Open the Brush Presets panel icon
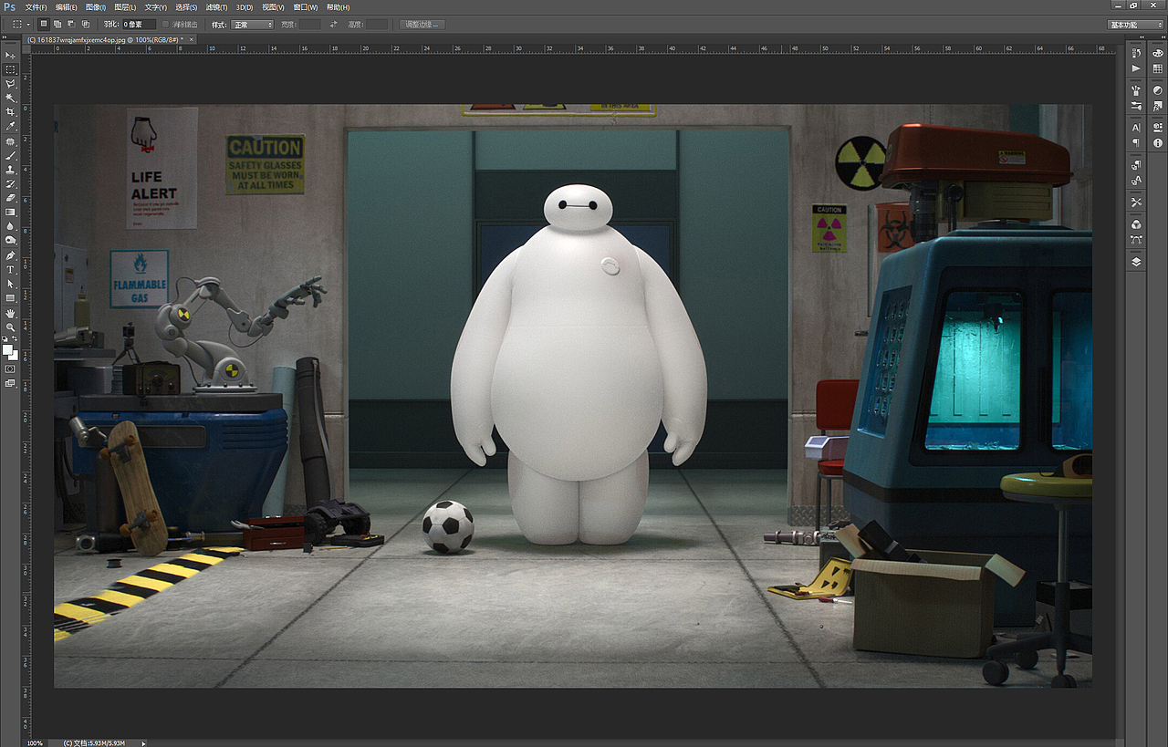The image size is (1168, 747). coord(1136,106)
